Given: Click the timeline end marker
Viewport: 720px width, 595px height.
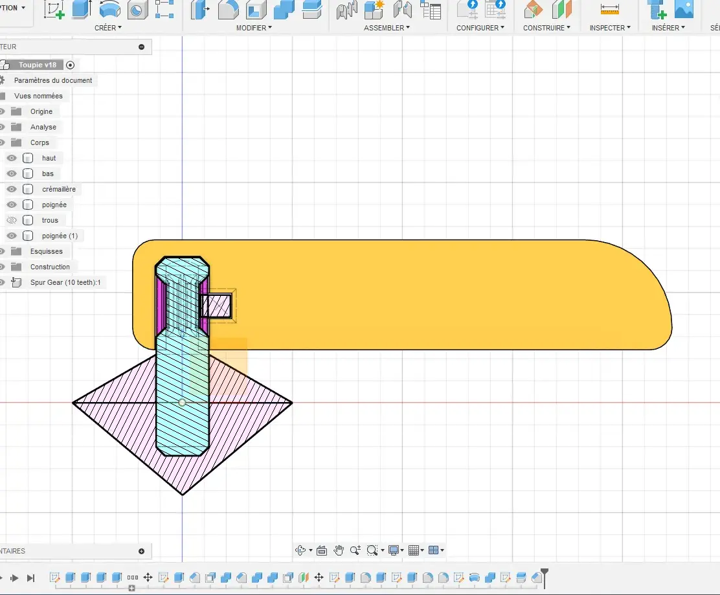Looking at the screenshot, I should point(544,578).
